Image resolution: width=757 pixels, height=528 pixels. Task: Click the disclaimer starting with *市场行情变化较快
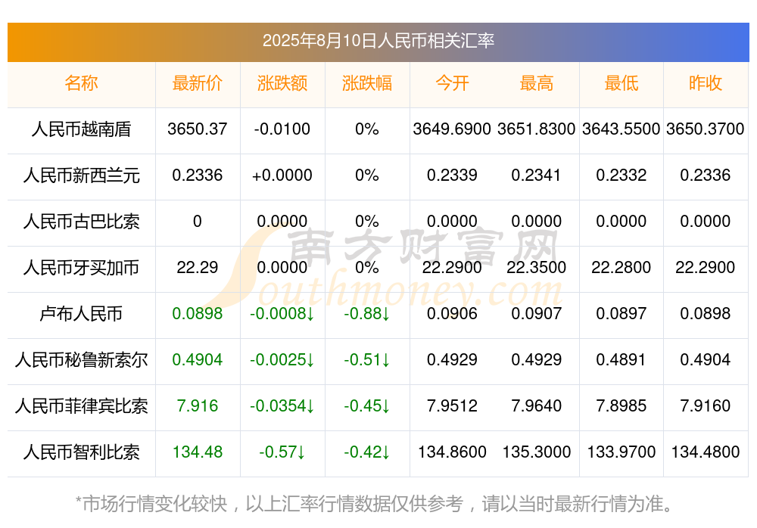(x=375, y=505)
